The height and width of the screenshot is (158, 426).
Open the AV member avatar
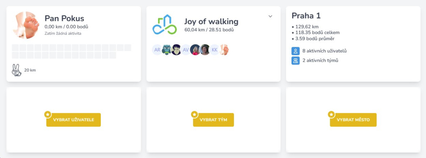[x=186, y=50]
